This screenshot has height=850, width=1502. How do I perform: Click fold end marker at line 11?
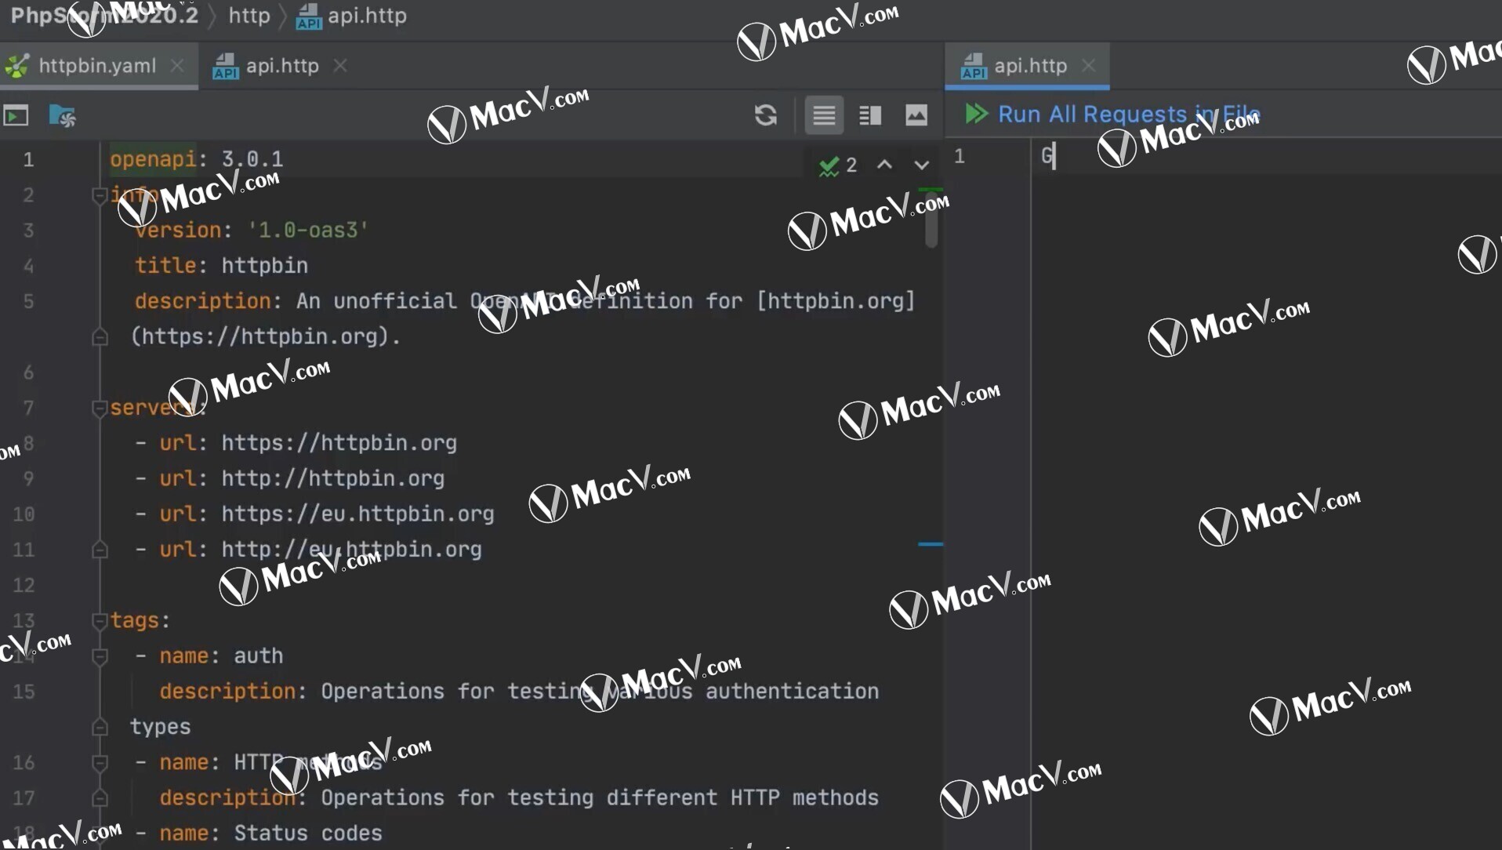click(x=100, y=550)
